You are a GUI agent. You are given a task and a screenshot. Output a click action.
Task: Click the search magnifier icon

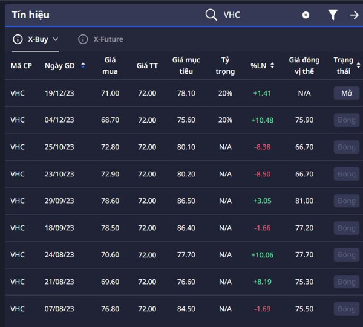click(211, 15)
